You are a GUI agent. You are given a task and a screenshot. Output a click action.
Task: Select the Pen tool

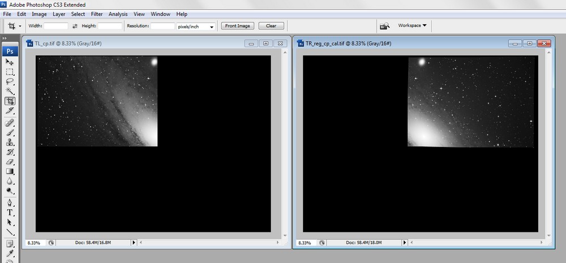pyautogui.click(x=10, y=202)
